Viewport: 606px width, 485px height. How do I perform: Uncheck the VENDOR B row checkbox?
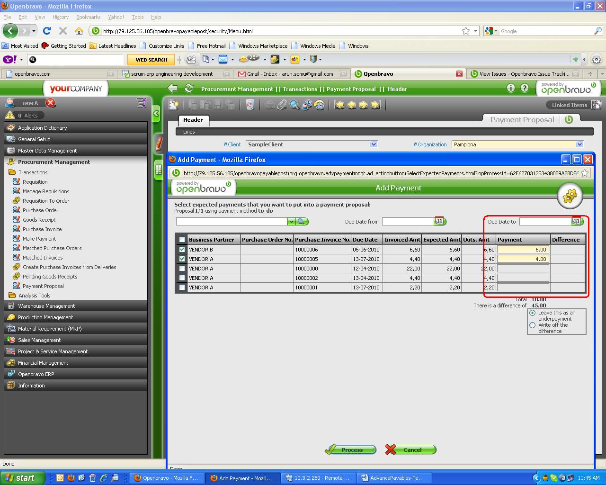[182, 250]
